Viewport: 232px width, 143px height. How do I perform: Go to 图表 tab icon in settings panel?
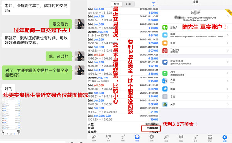pos(181,138)
